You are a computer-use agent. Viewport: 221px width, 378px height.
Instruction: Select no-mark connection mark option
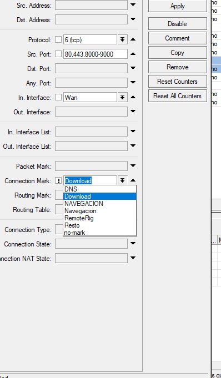99,233
